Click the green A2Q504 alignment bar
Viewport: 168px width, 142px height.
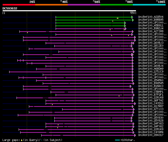point(94,17)
